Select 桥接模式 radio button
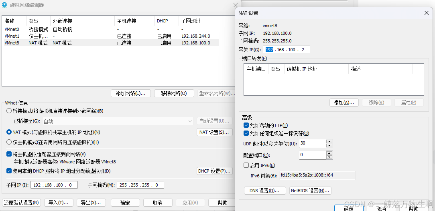Viewport: 435px width, 211px height. coord(8,111)
